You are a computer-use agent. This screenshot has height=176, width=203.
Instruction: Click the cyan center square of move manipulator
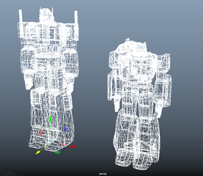pyautogui.click(x=51, y=145)
